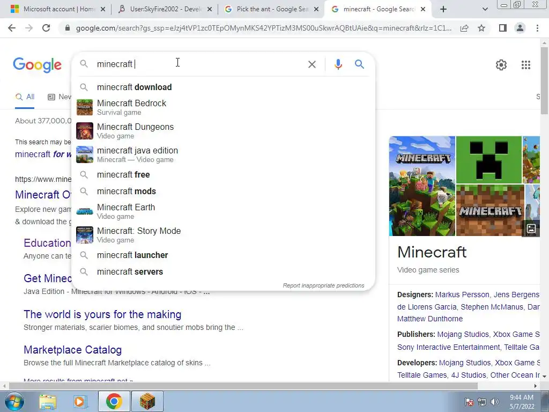Select the All results tab
Image resolution: width=549 pixels, height=412 pixels.
(x=25, y=97)
